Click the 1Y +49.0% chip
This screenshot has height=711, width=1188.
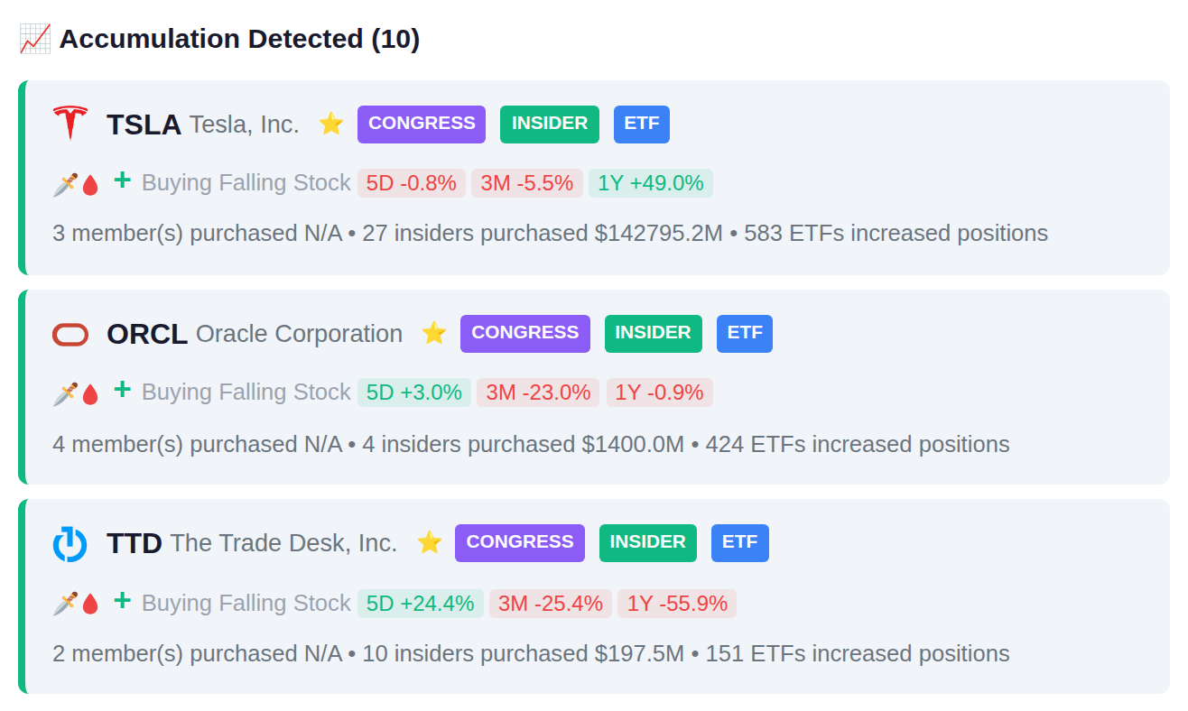click(651, 183)
